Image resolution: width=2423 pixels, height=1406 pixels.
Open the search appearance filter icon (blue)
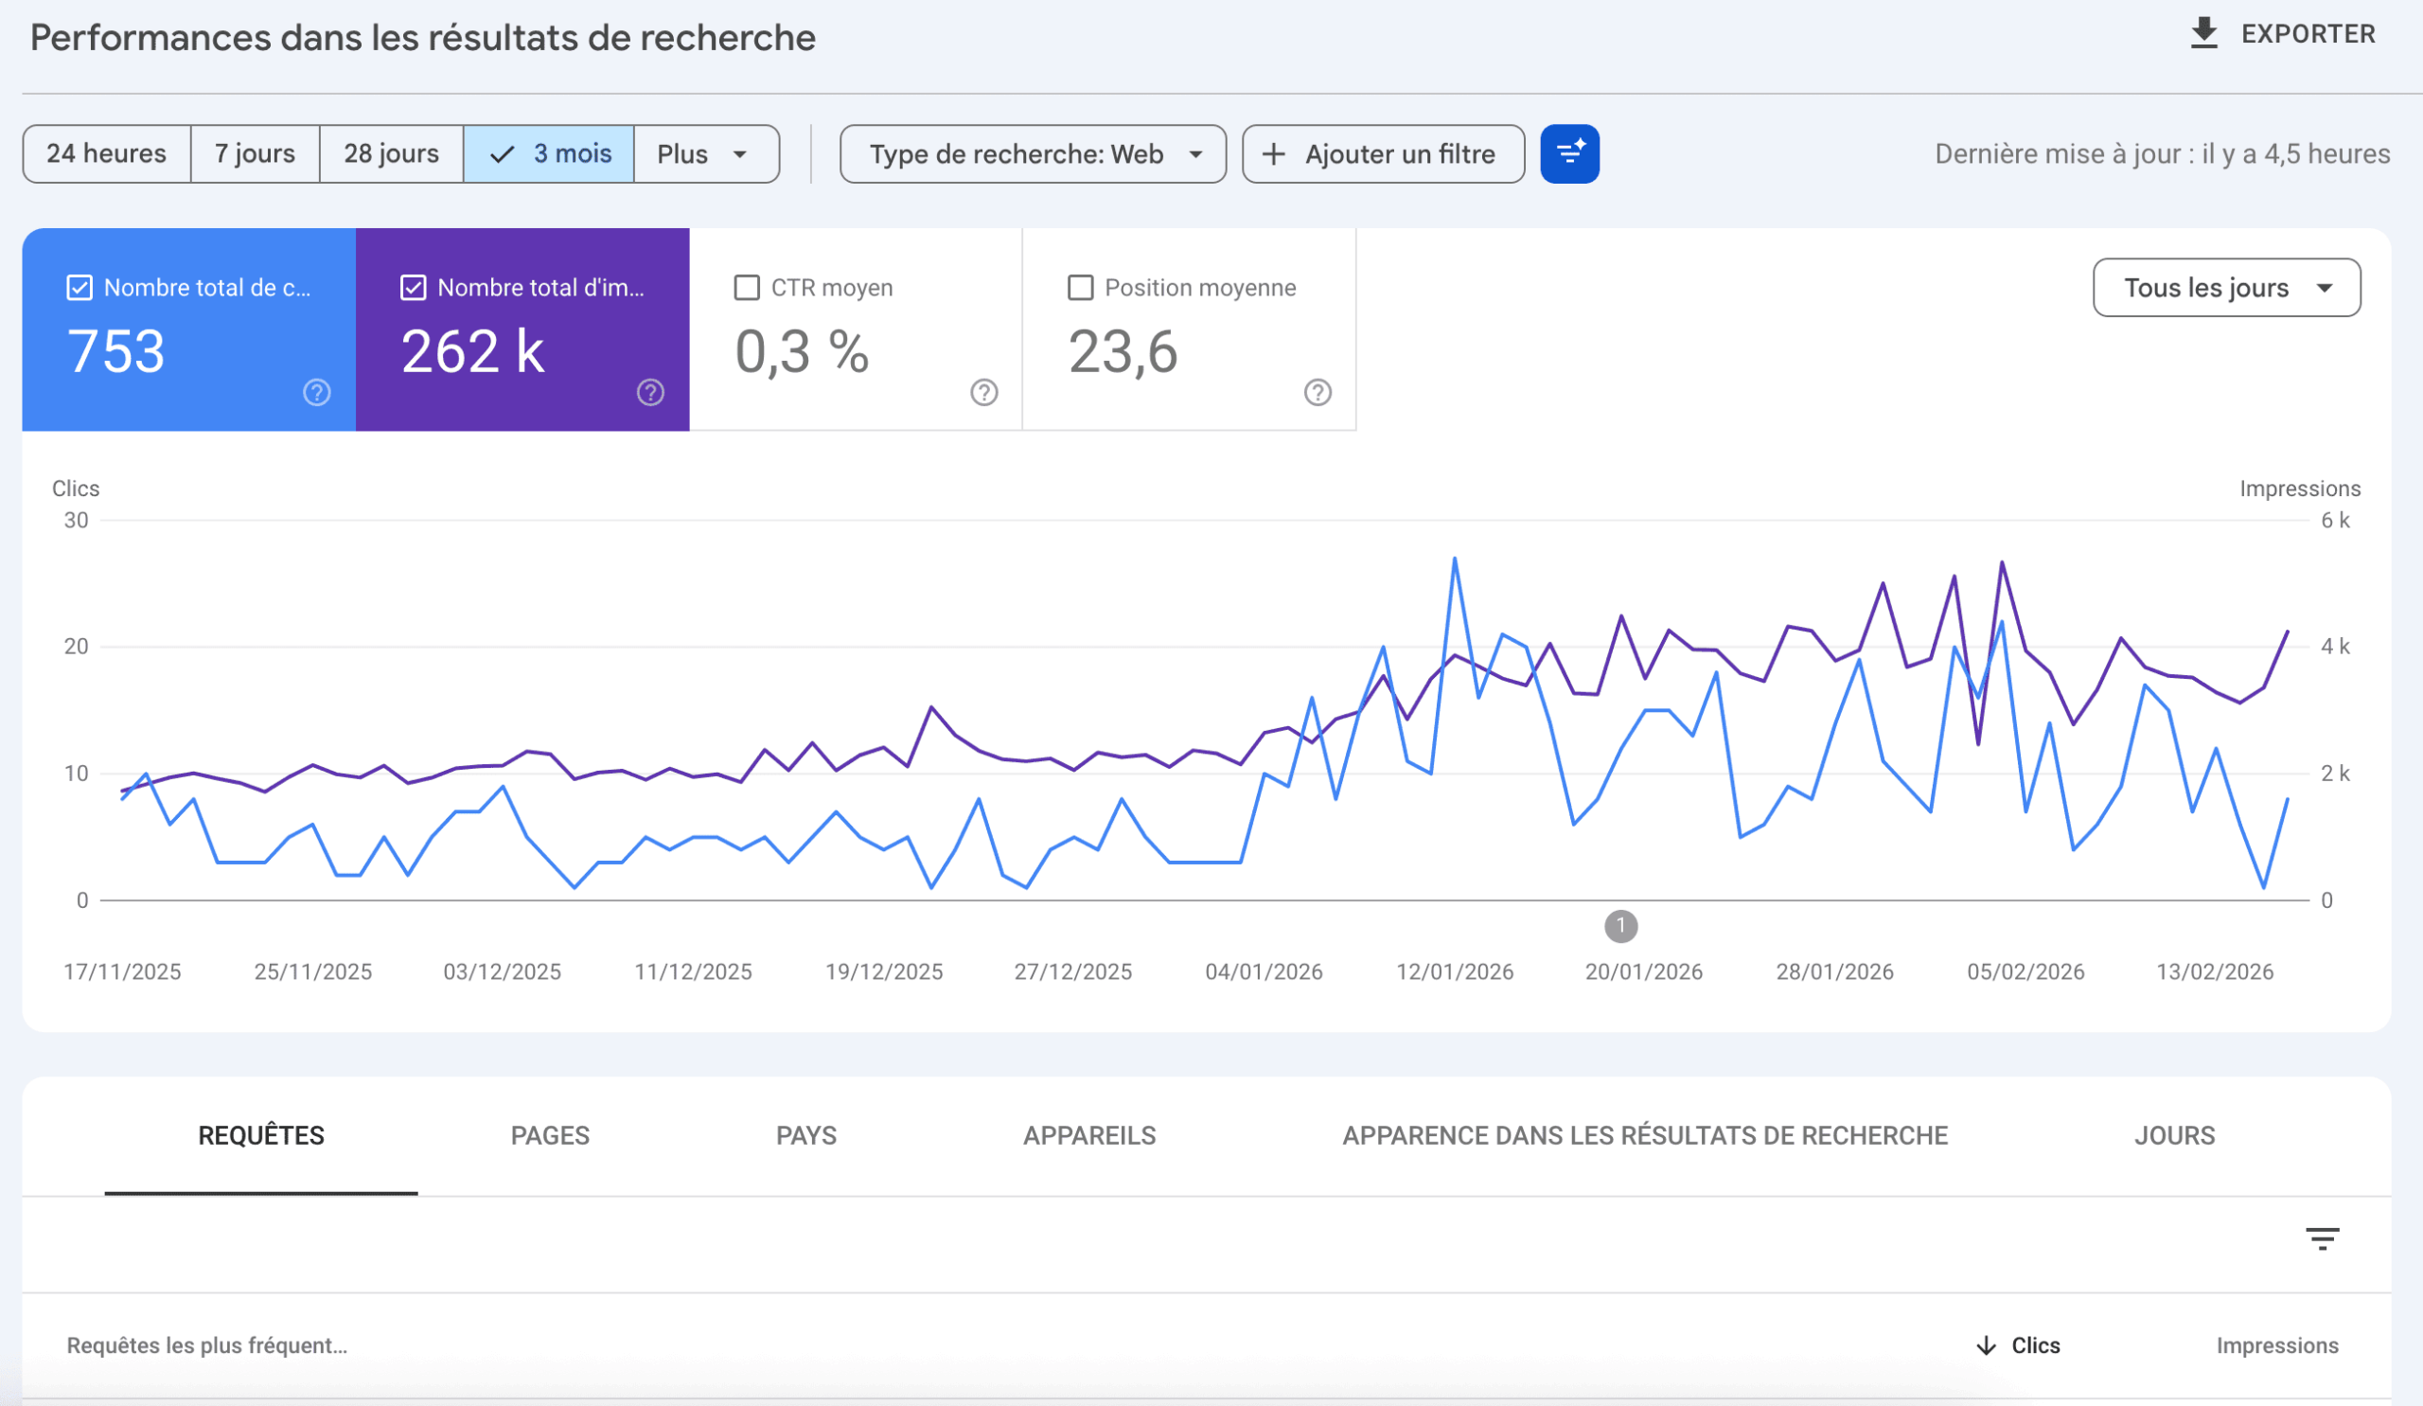(1569, 153)
